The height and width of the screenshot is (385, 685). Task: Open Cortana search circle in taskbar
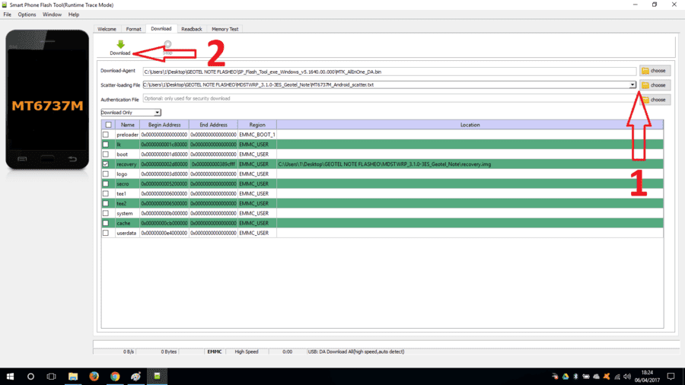[30, 377]
